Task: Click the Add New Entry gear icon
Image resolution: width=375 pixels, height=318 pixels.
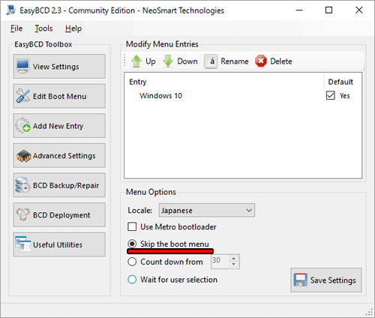Action: click(x=23, y=125)
